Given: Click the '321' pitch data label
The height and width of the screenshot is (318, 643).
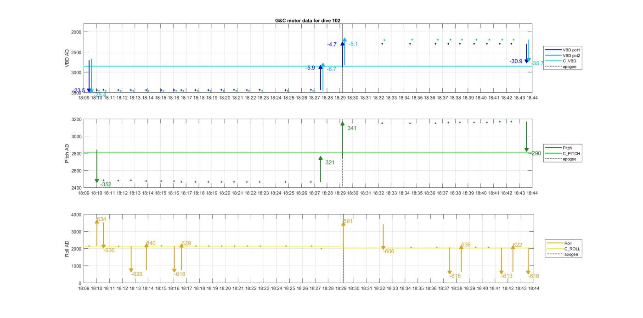Looking at the screenshot, I should point(330,162).
